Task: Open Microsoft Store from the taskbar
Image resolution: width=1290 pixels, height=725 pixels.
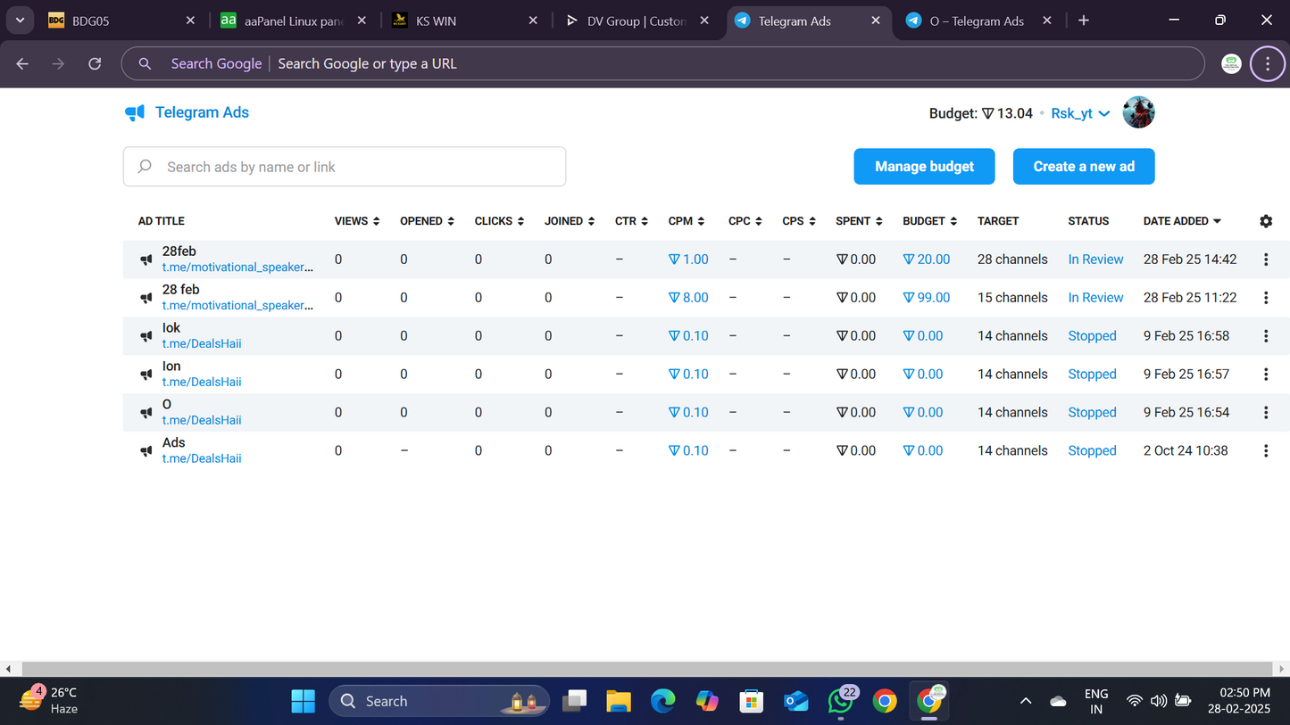Action: pyautogui.click(x=752, y=701)
